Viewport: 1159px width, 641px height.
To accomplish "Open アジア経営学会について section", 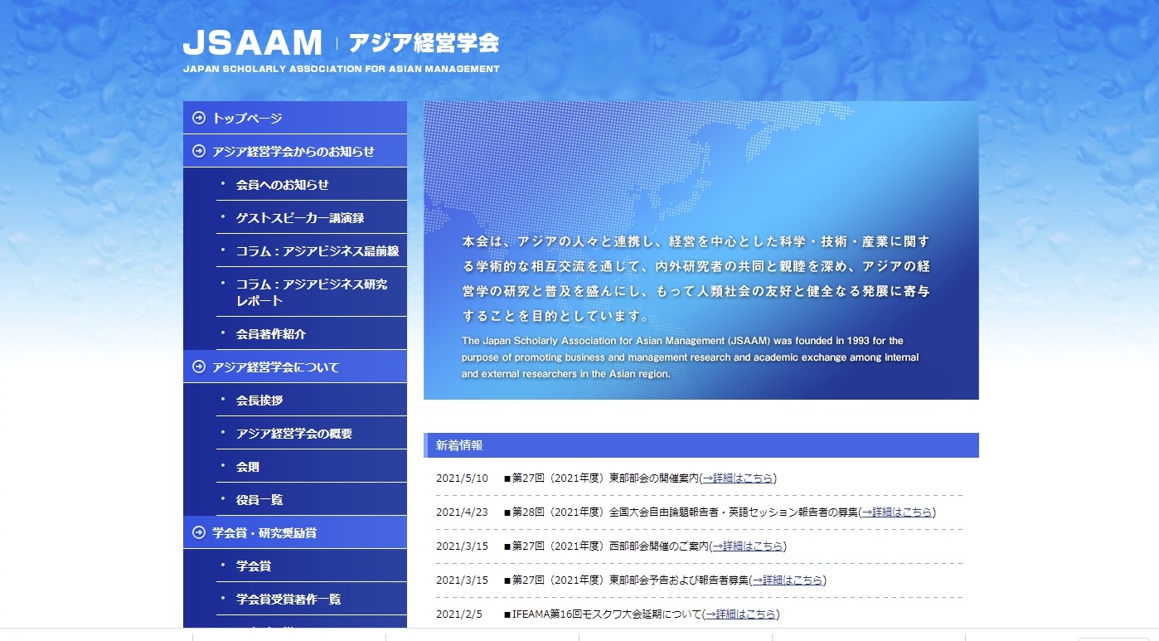I will [x=295, y=367].
